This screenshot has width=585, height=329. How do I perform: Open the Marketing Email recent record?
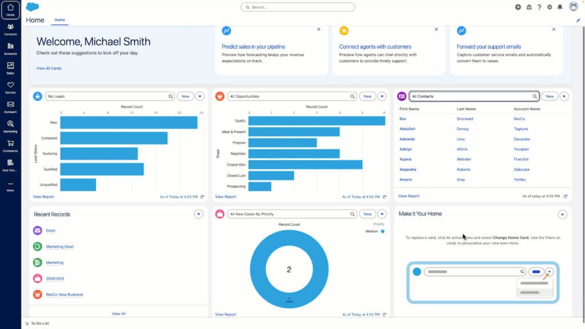pyautogui.click(x=59, y=247)
